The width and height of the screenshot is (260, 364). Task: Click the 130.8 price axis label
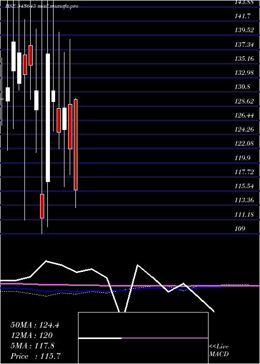pyautogui.click(x=243, y=87)
